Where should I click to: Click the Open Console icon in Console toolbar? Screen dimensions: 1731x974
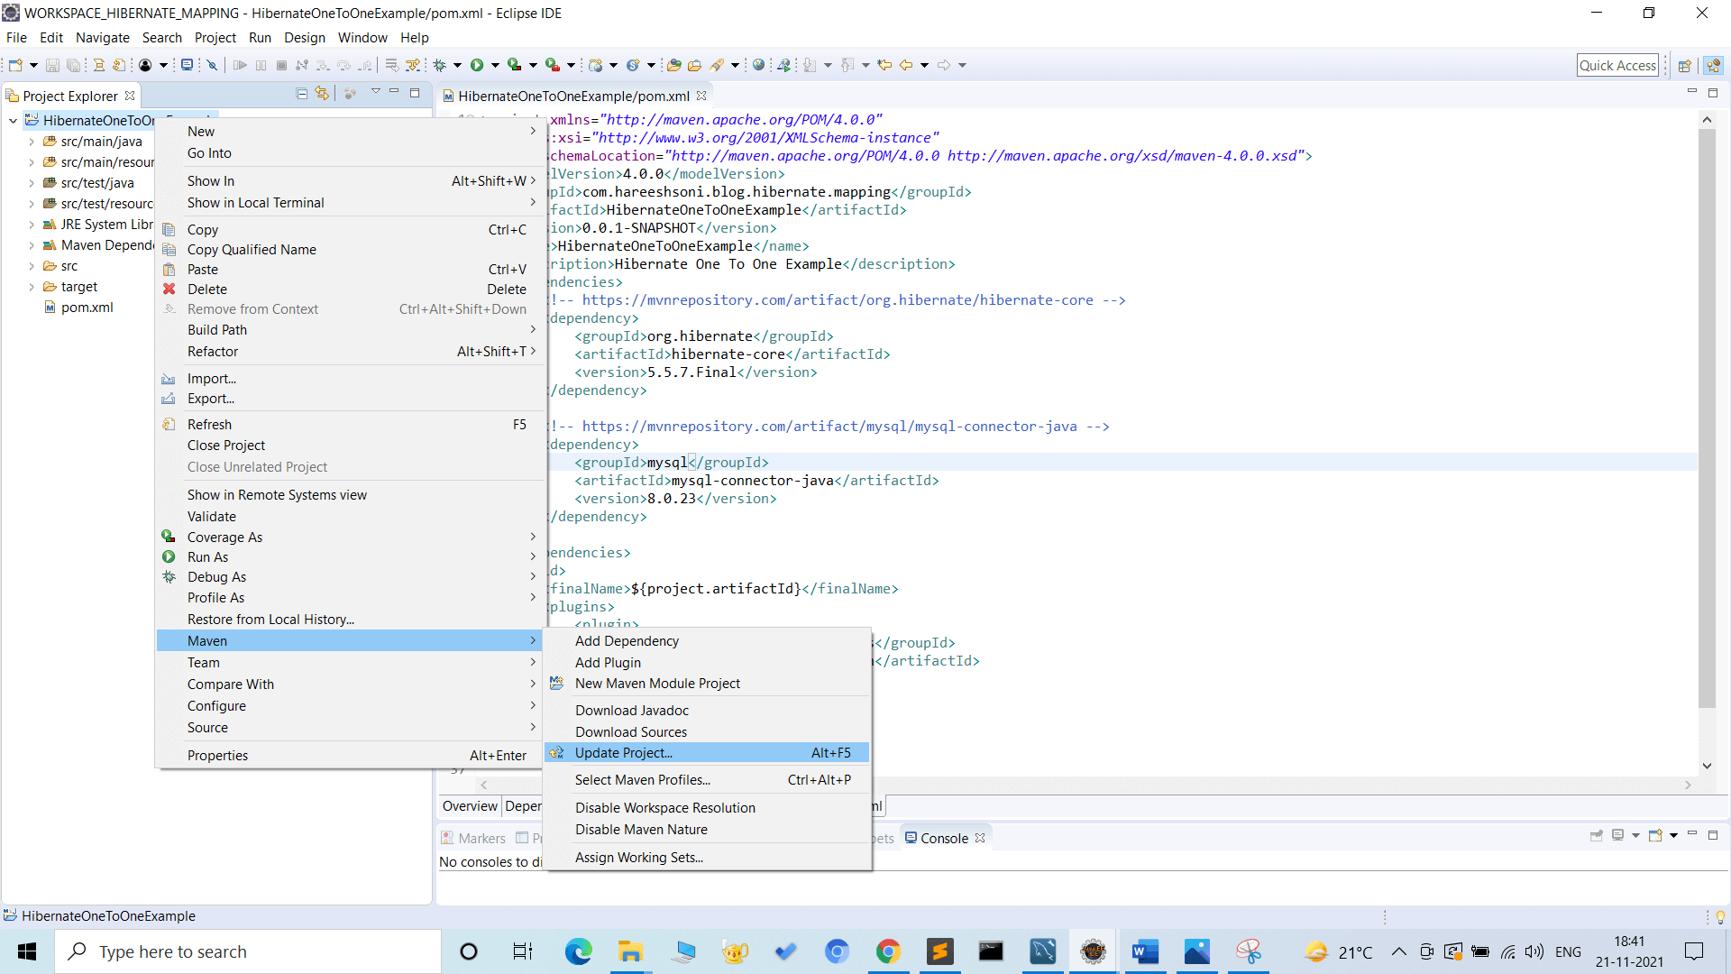1655,836
